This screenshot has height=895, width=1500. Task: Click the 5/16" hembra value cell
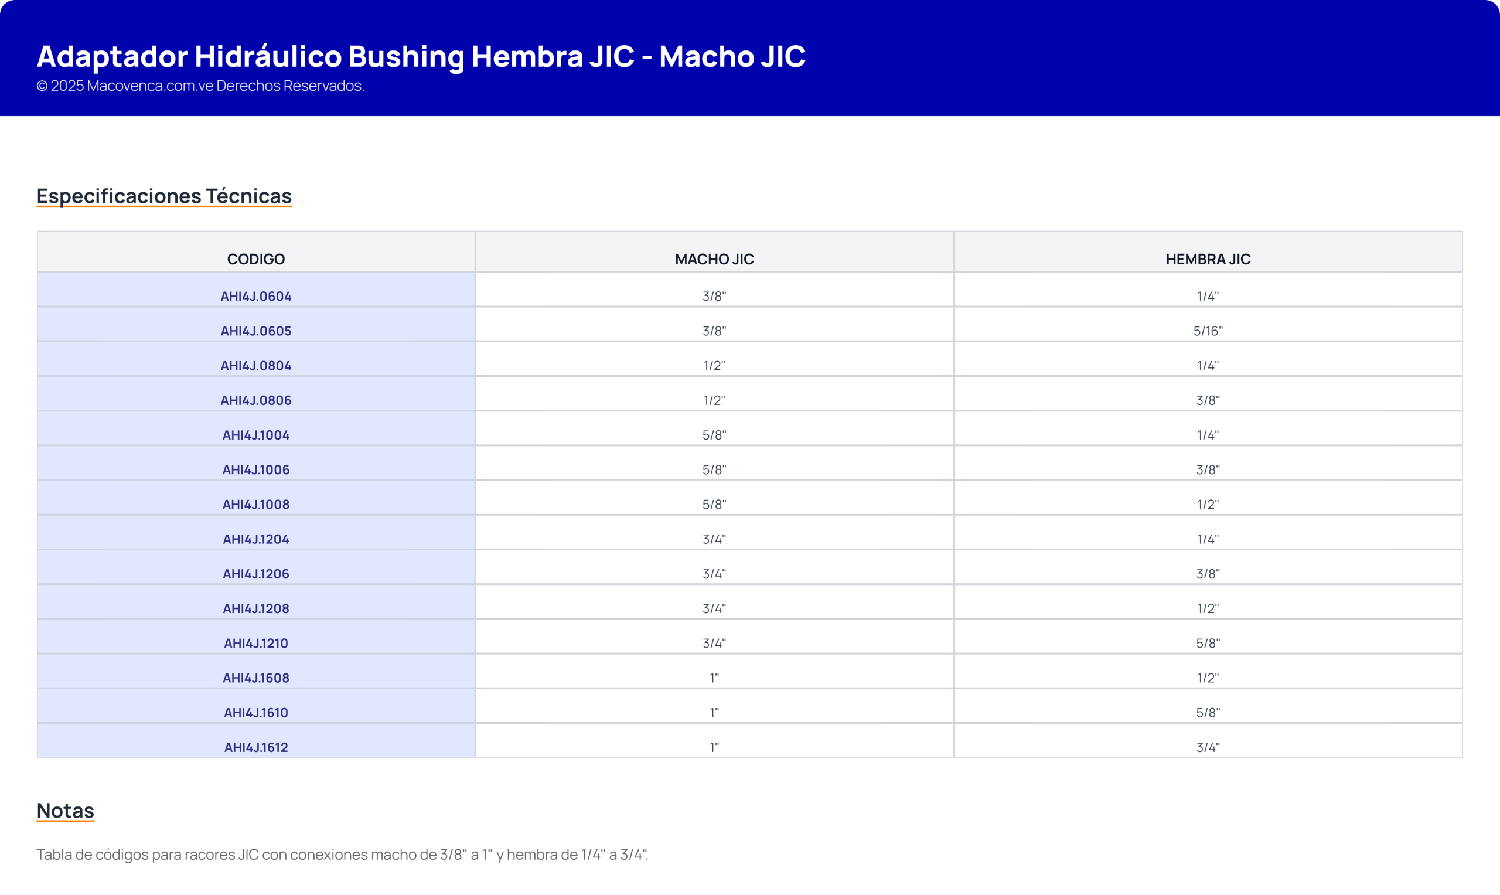pyautogui.click(x=1208, y=331)
